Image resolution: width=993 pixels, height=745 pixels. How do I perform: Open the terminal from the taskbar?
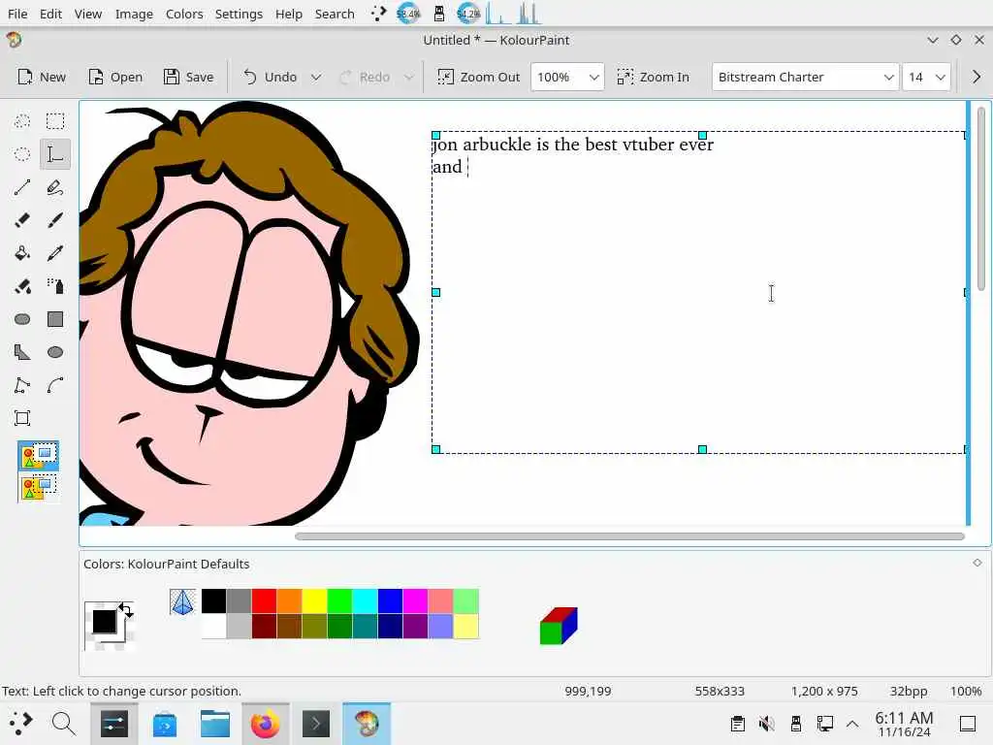coord(316,724)
